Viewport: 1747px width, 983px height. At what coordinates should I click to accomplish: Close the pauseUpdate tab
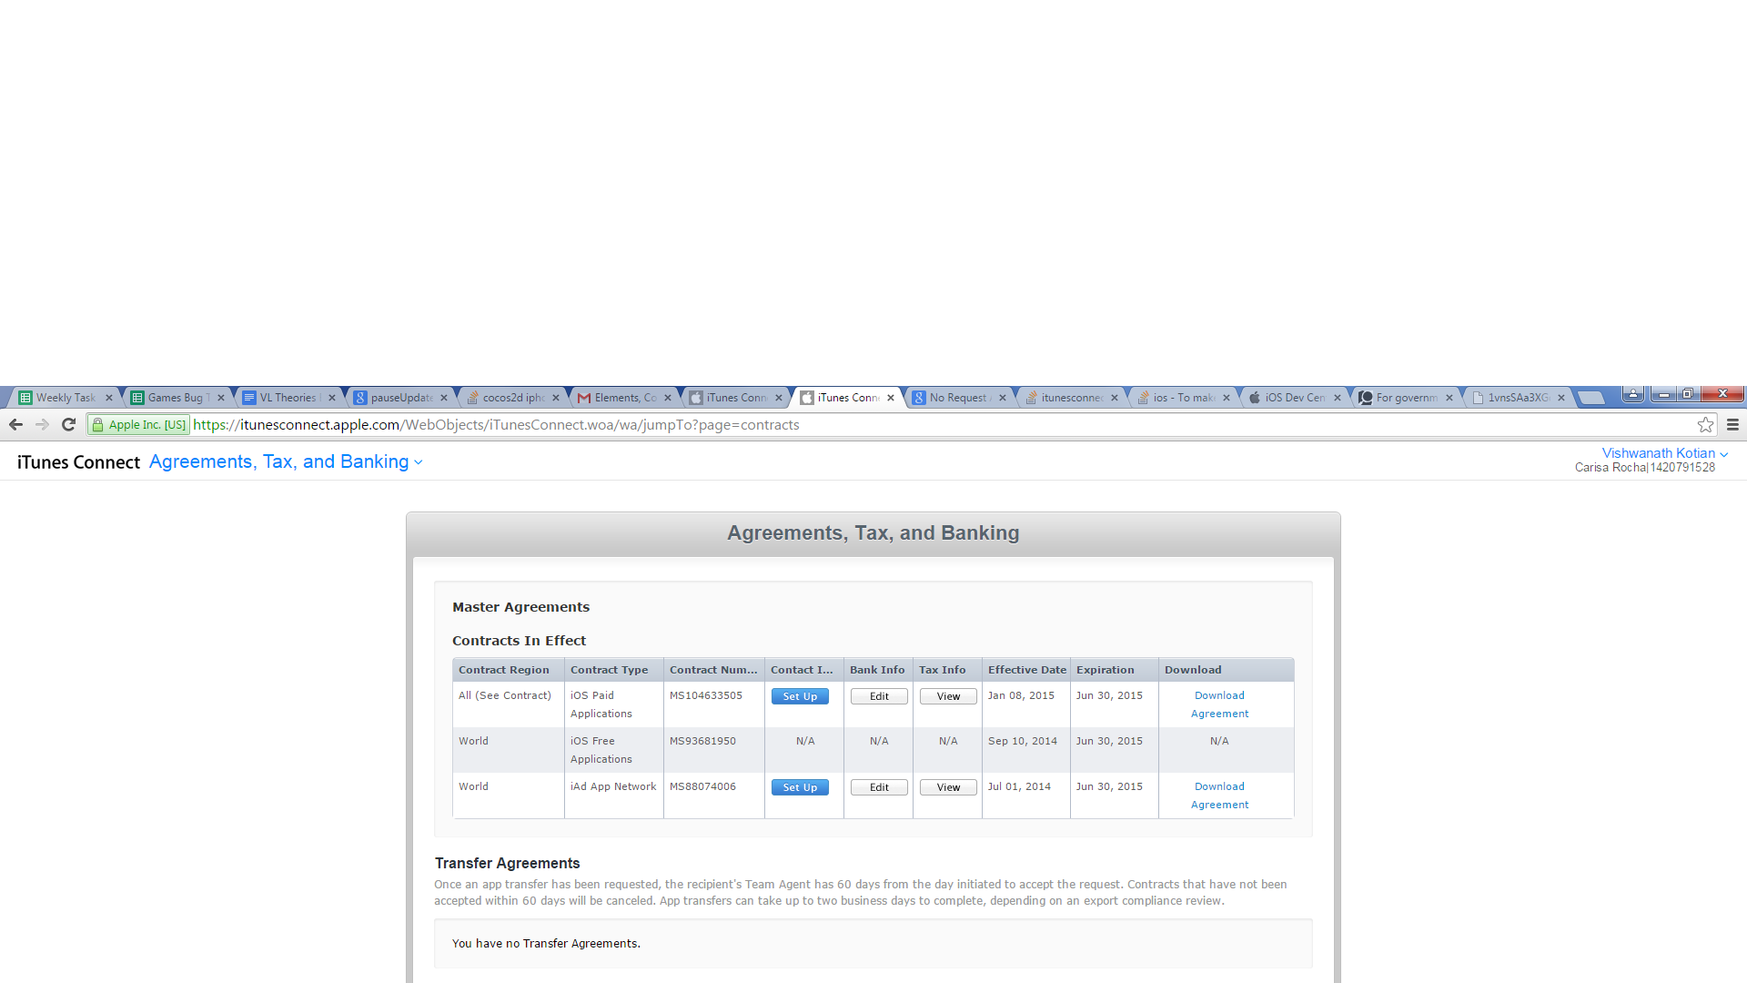[x=444, y=398]
